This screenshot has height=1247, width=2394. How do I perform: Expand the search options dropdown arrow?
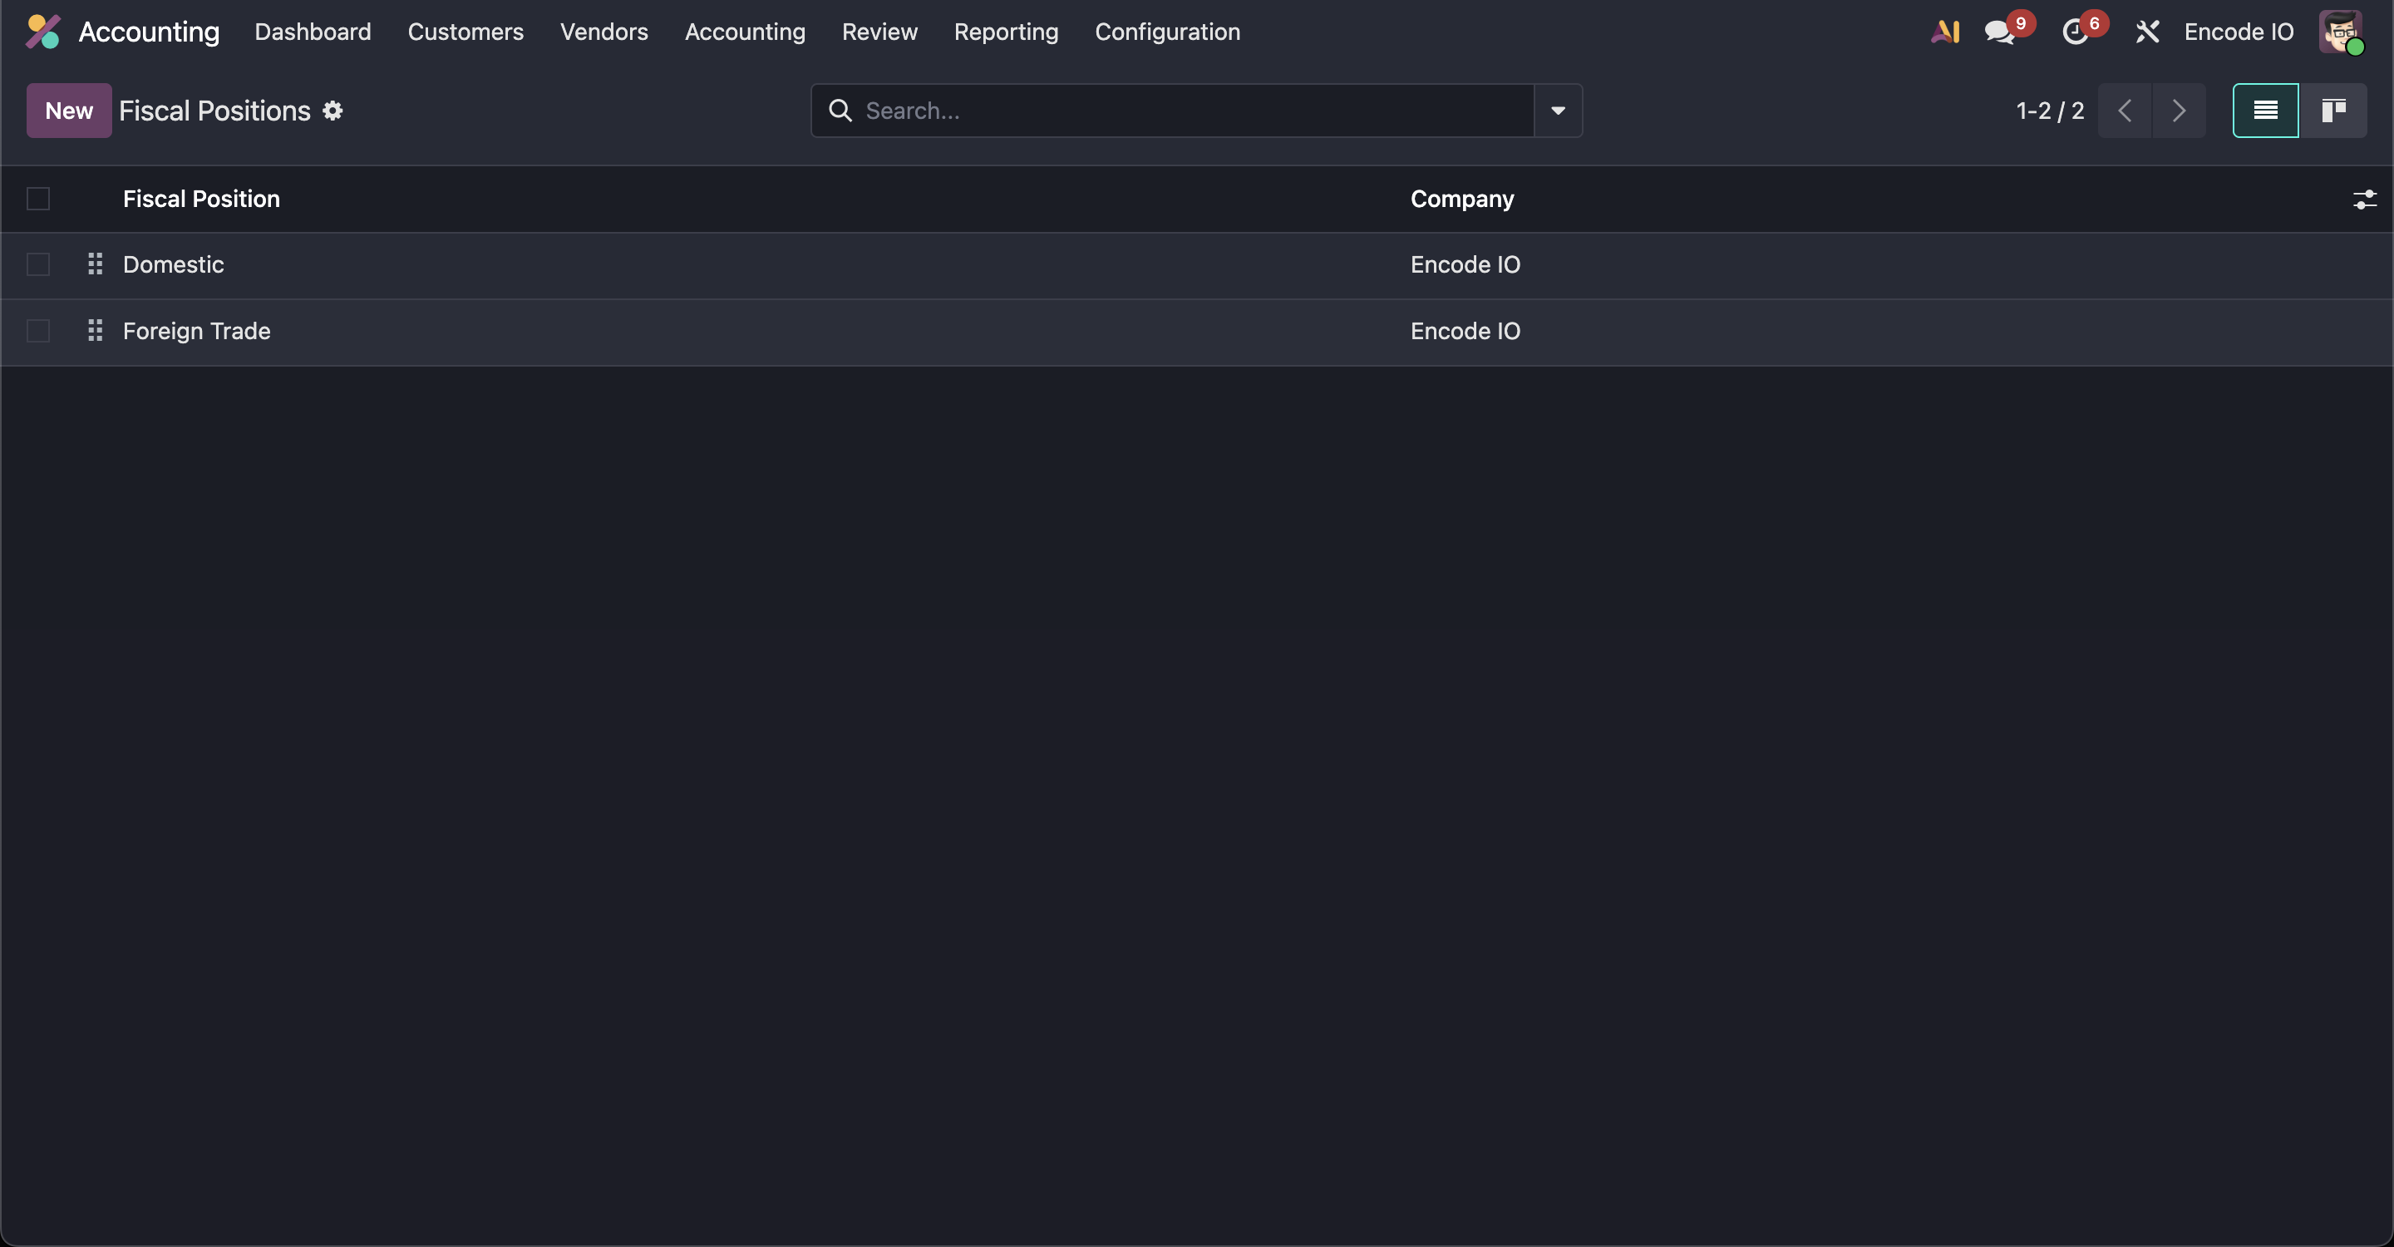[1558, 111]
